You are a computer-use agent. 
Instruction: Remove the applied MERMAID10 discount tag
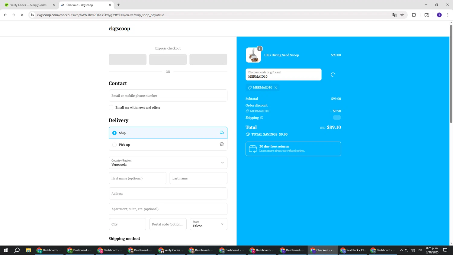pyautogui.click(x=276, y=88)
